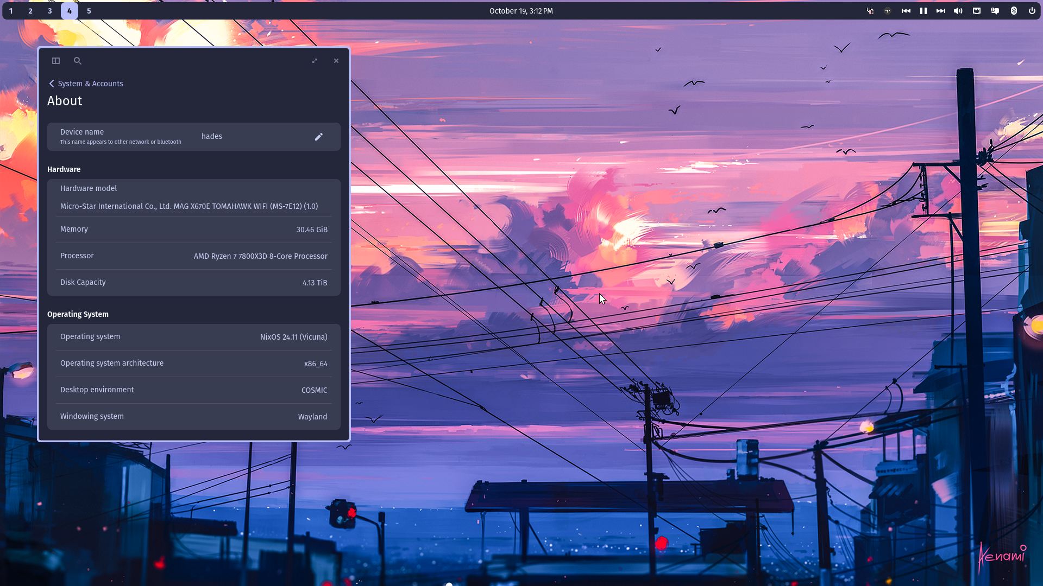
Task: Pause the current media playback
Action: pyautogui.click(x=923, y=11)
